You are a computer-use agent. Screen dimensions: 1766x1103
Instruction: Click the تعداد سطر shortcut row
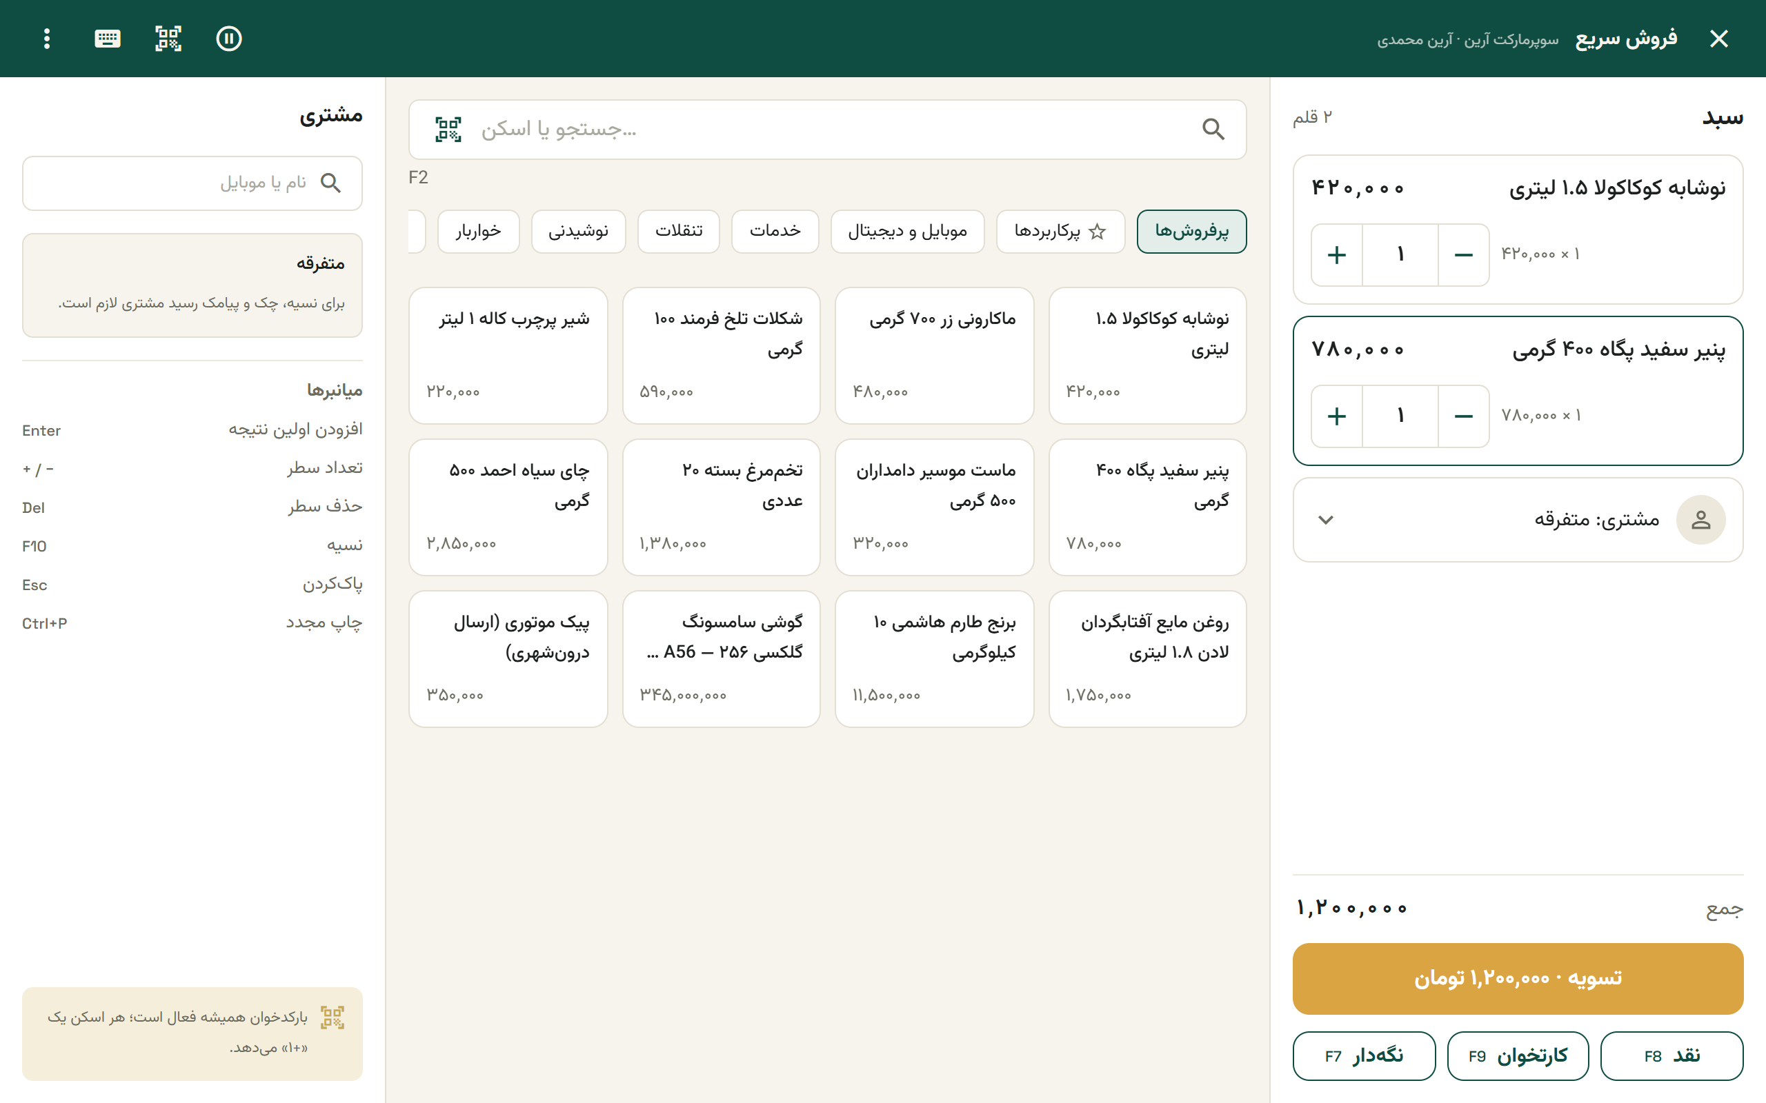(x=192, y=468)
